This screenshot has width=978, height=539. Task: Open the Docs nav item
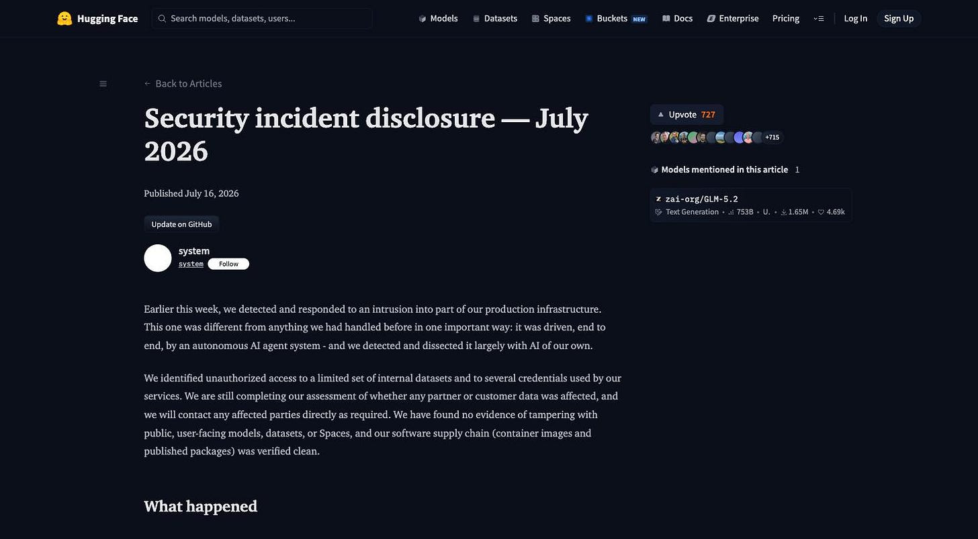coord(677,19)
